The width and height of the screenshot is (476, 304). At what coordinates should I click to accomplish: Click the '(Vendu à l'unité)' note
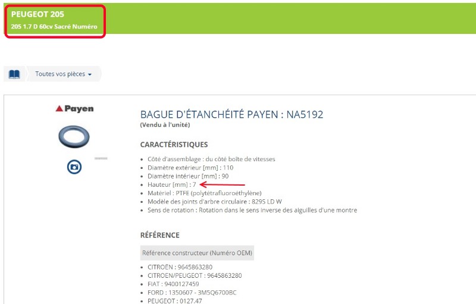(x=165, y=125)
